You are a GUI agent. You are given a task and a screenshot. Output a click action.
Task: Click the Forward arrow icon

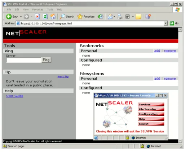coord(26,16)
